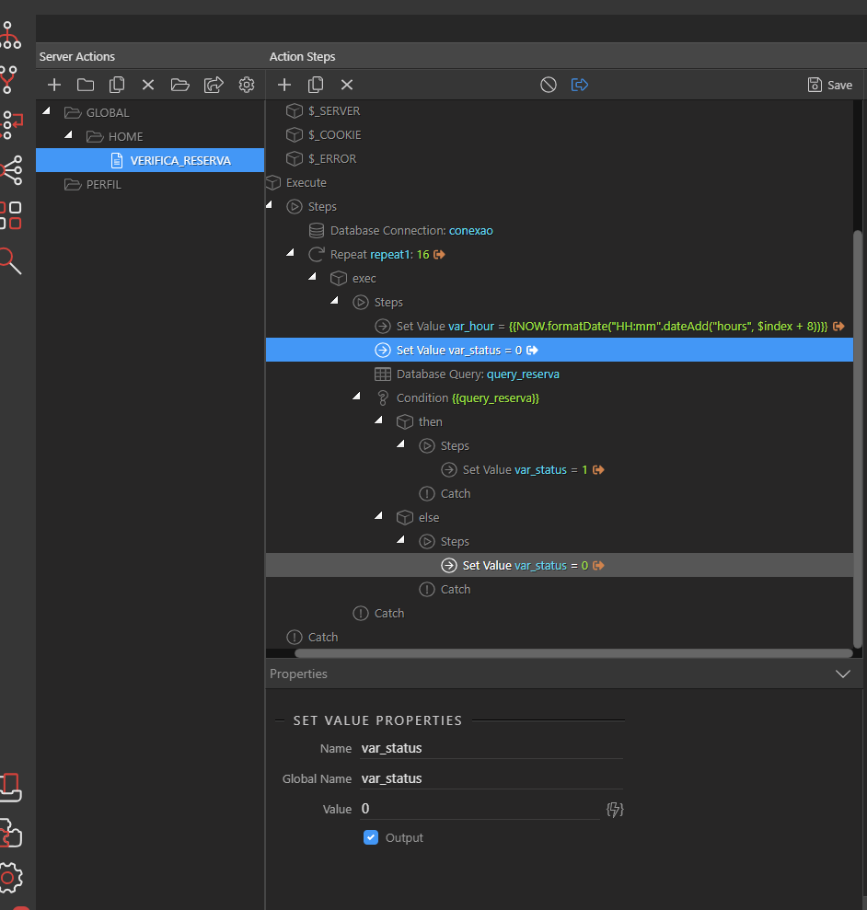Click the Server Actions settings gear icon

tap(246, 85)
